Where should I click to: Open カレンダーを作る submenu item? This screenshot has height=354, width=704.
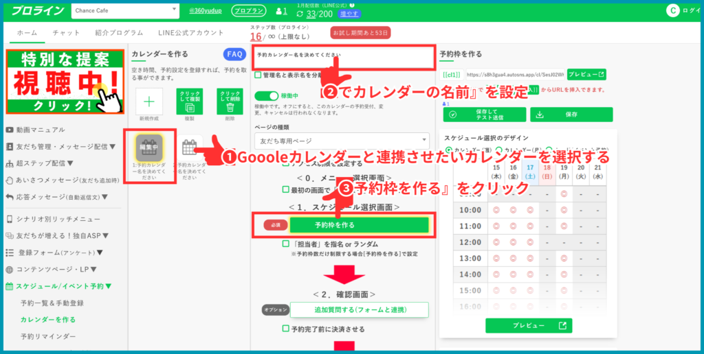(x=48, y=320)
